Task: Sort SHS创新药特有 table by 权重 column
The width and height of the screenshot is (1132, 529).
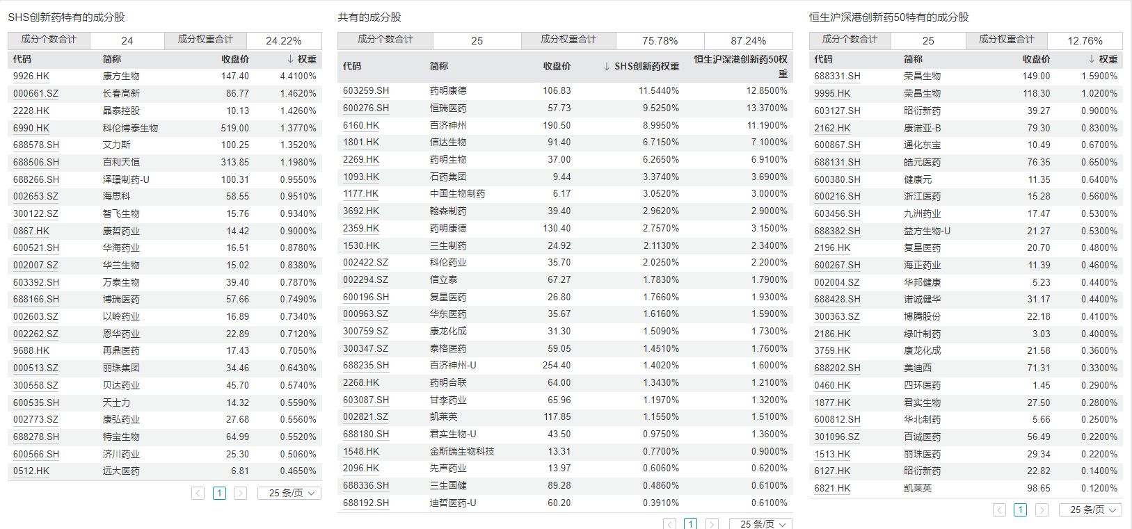Action: click(x=302, y=59)
